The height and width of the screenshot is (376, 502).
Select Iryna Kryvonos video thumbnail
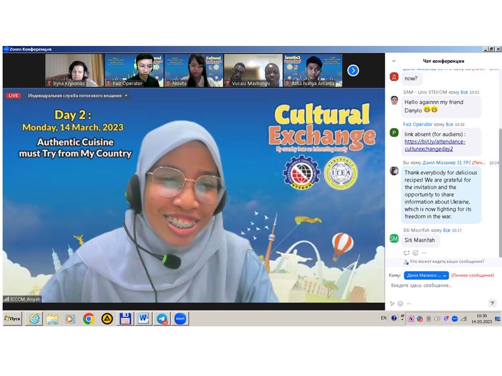(74, 70)
